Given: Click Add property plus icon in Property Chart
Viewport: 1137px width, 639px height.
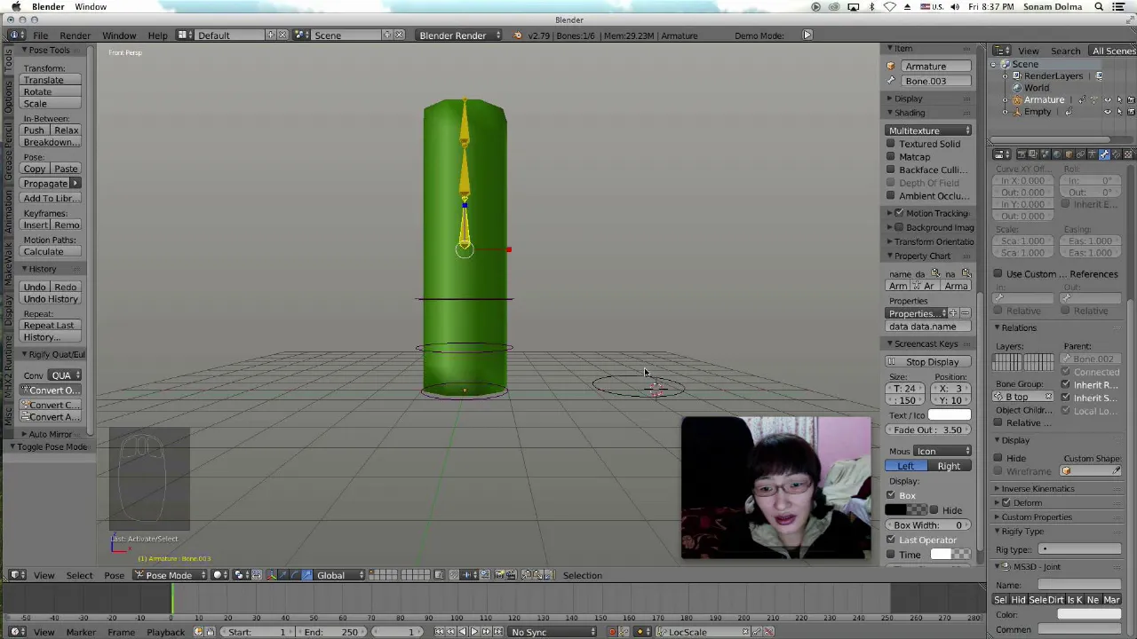Looking at the screenshot, I should tap(953, 313).
